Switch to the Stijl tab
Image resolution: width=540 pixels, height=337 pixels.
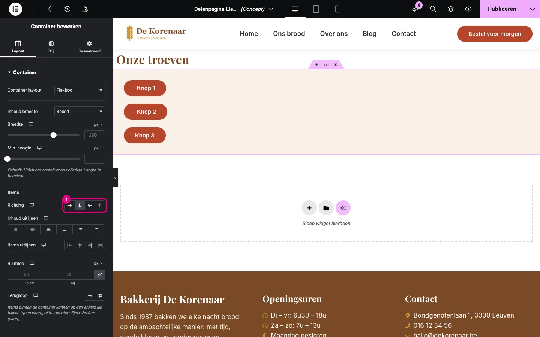(x=51, y=47)
